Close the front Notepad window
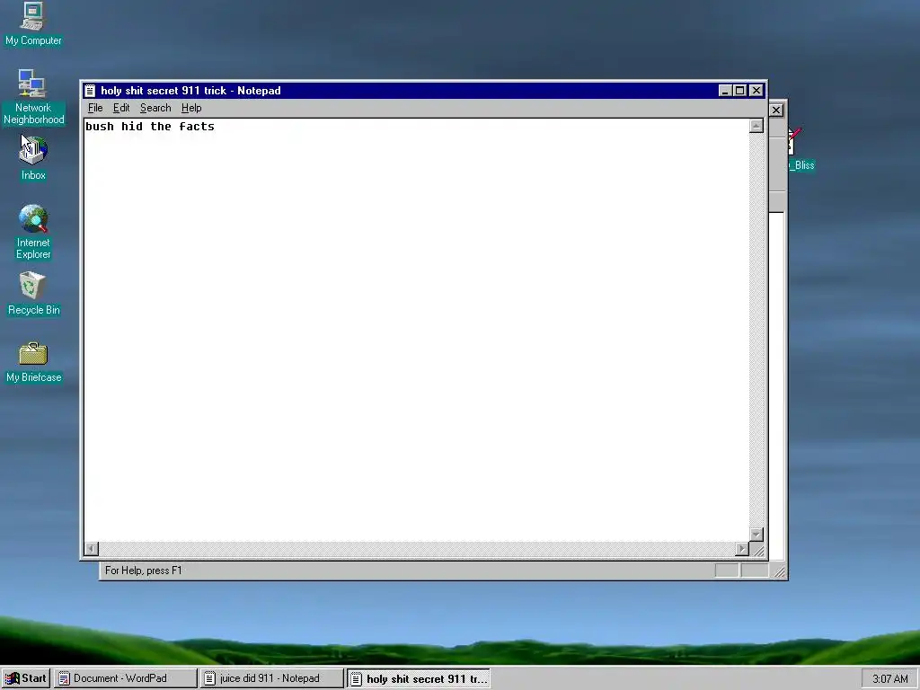920x690 pixels. [x=756, y=91]
